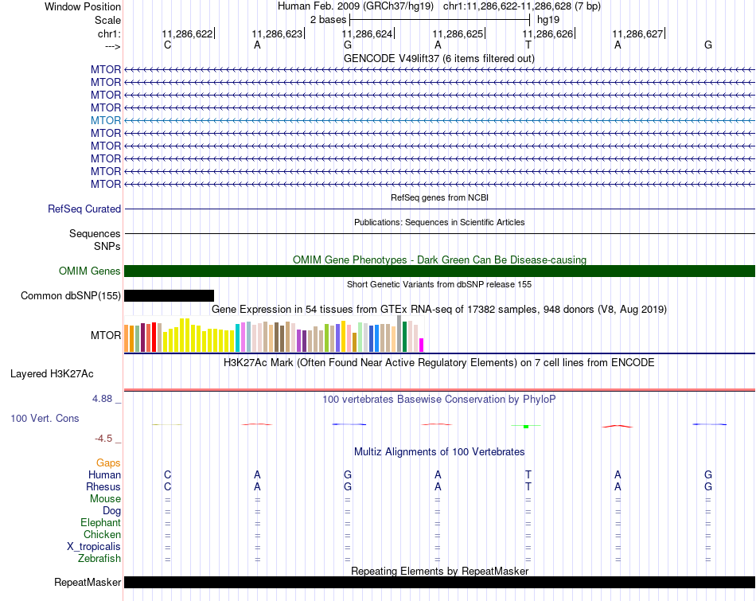Open the H3K27Ac Mark ENCODE track title
Image resolution: width=756 pixels, height=601 pixels.
tap(439, 362)
